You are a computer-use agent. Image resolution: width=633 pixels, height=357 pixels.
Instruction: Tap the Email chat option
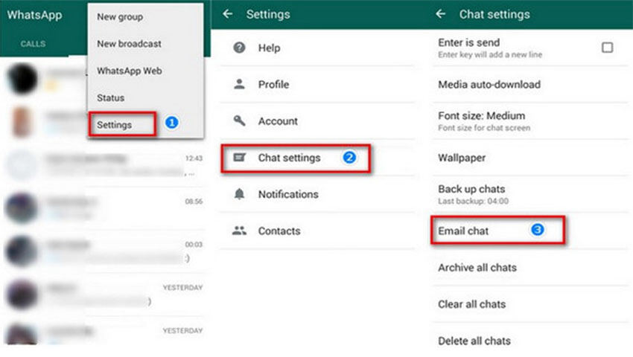463,231
